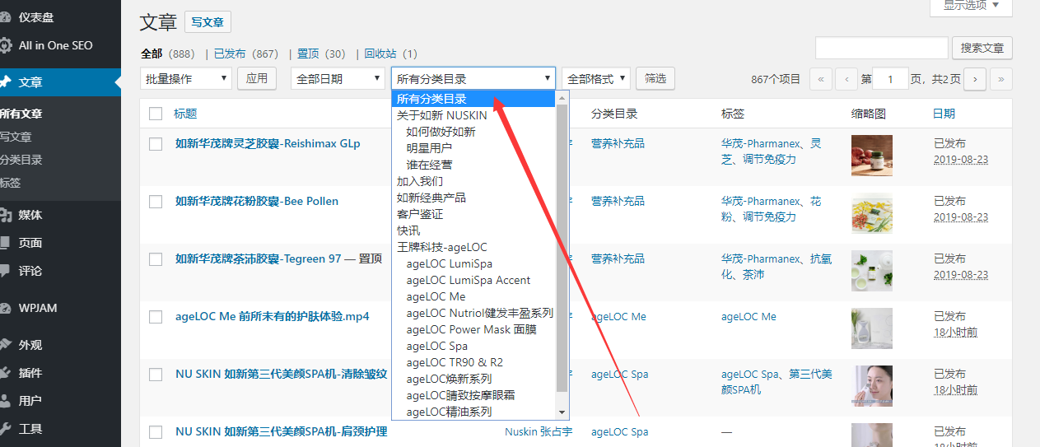Click the 筛选 filter button
This screenshot has height=447, width=1040.
pos(655,79)
